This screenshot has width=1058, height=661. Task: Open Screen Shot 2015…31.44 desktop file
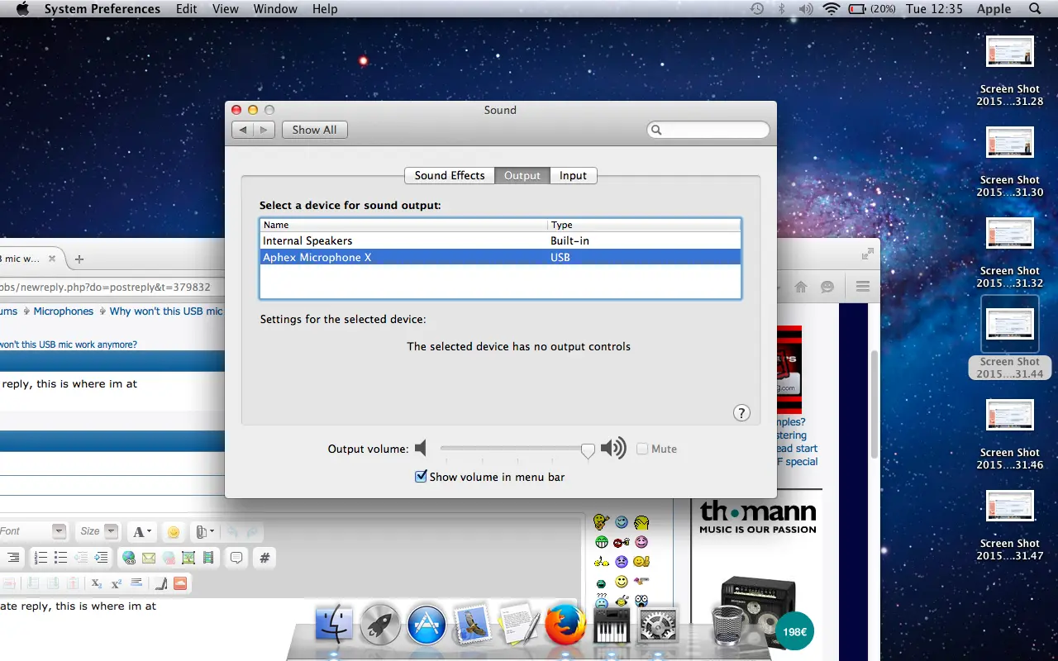tap(1009, 339)
